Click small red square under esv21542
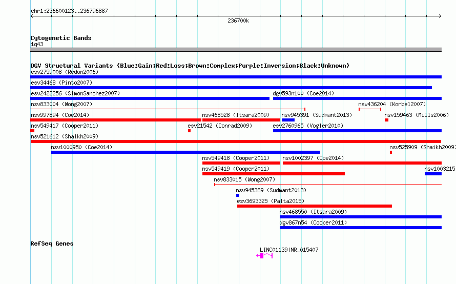 (190, 131)
